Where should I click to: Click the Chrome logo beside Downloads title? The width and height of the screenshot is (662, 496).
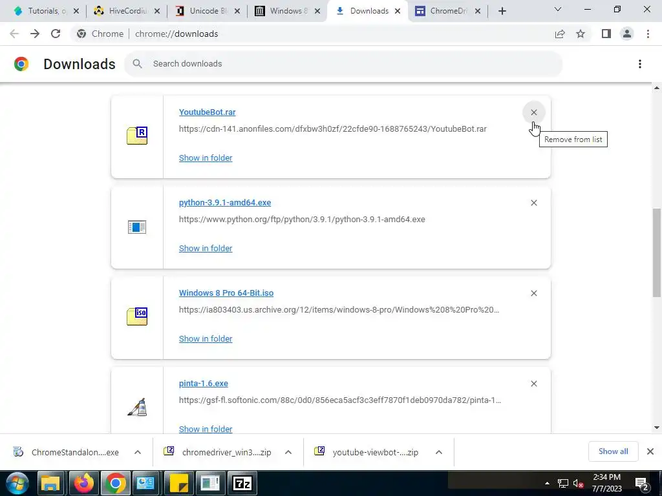click(x=21, y=64)
